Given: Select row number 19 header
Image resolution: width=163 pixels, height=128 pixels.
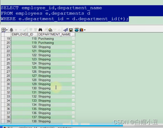Looking at the screenshot, I should point(7,38).
